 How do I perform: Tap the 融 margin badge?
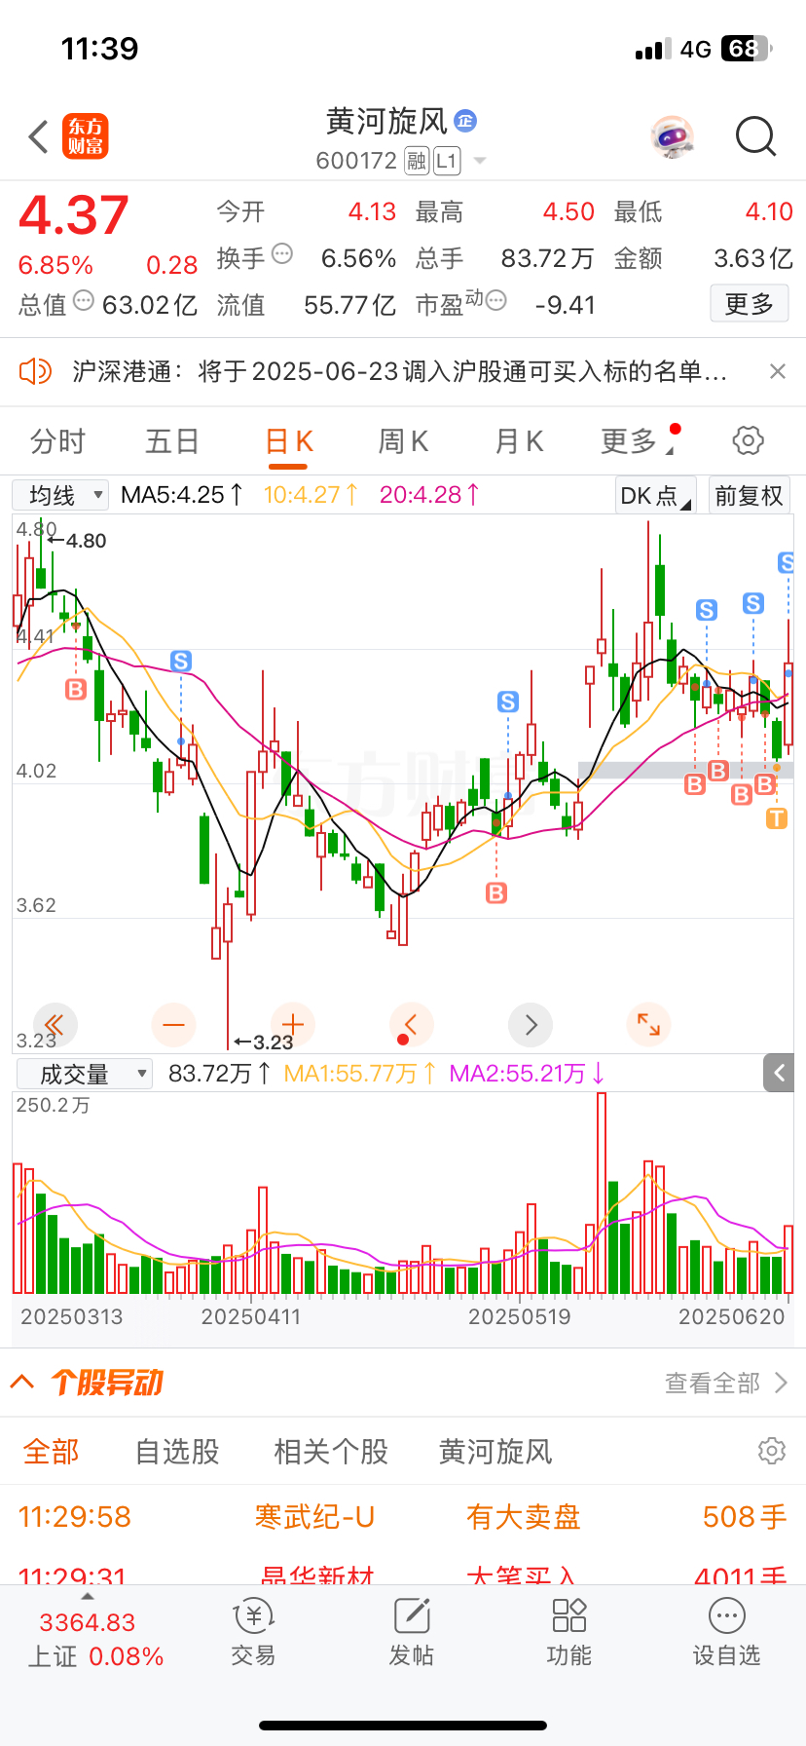point(417,161)
